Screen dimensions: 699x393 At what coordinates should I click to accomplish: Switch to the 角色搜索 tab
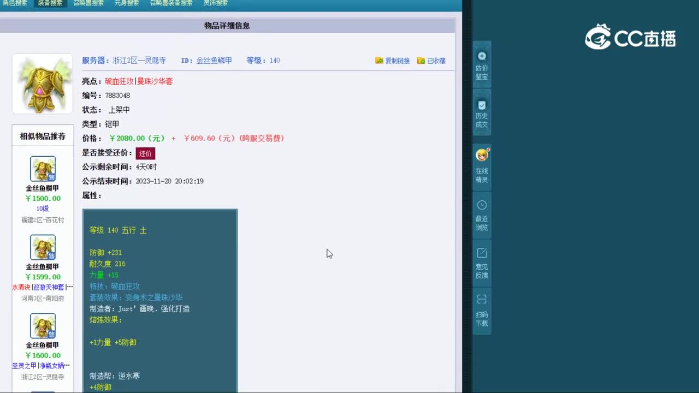(15, 3)
